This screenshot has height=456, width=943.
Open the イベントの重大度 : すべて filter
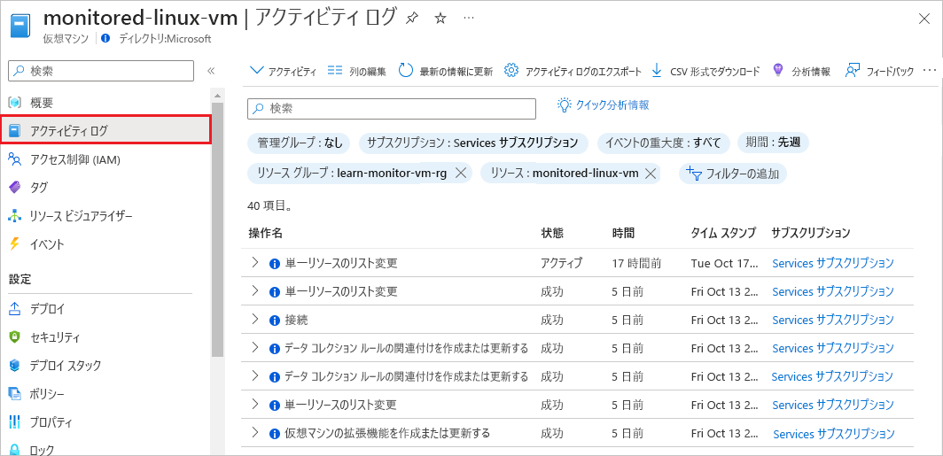pos(663,143)
